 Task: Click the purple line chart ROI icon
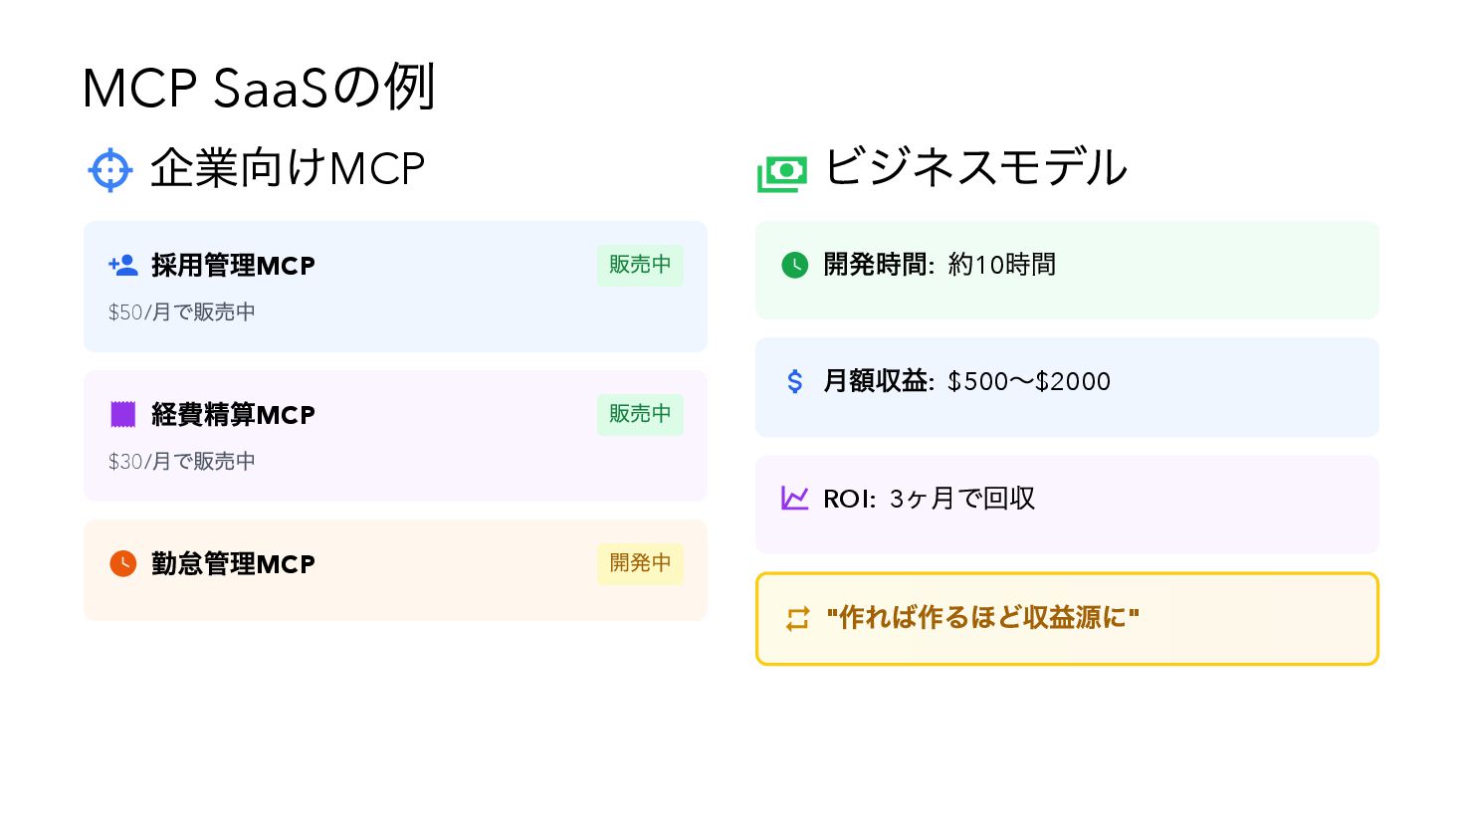(x=795, y=498)
